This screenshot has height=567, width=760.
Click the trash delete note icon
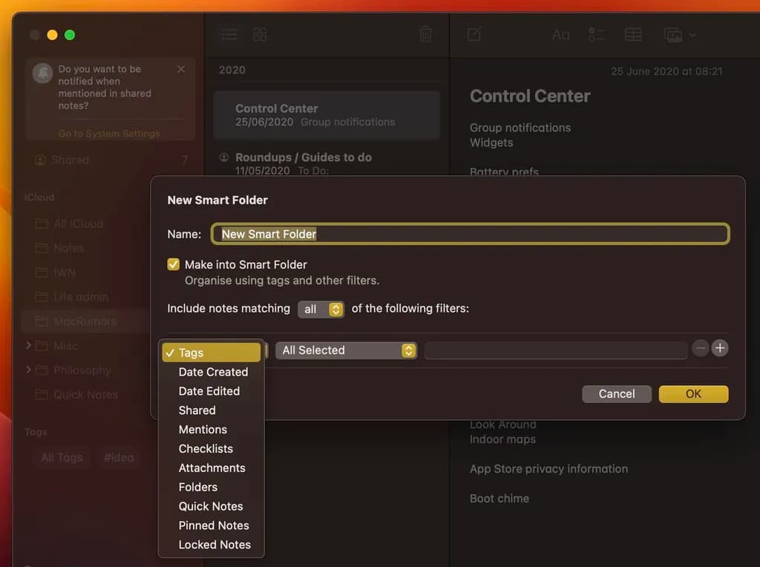pyautogui.click(x=425, y=34)
